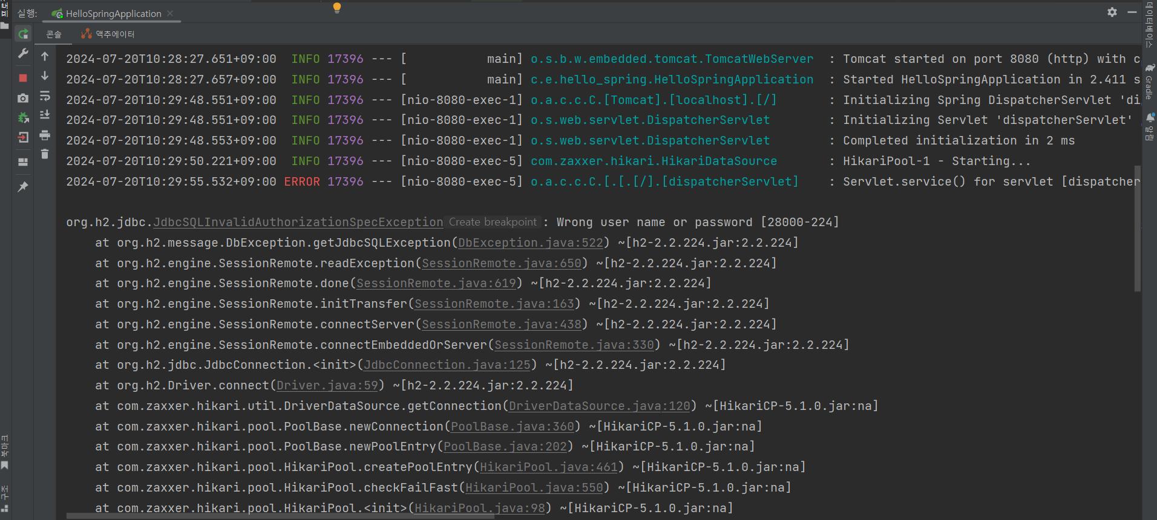The image size is (1157, 520).
Task: Click 'Tomcat started on port 8080' message
Action: (x=941, y=59)
